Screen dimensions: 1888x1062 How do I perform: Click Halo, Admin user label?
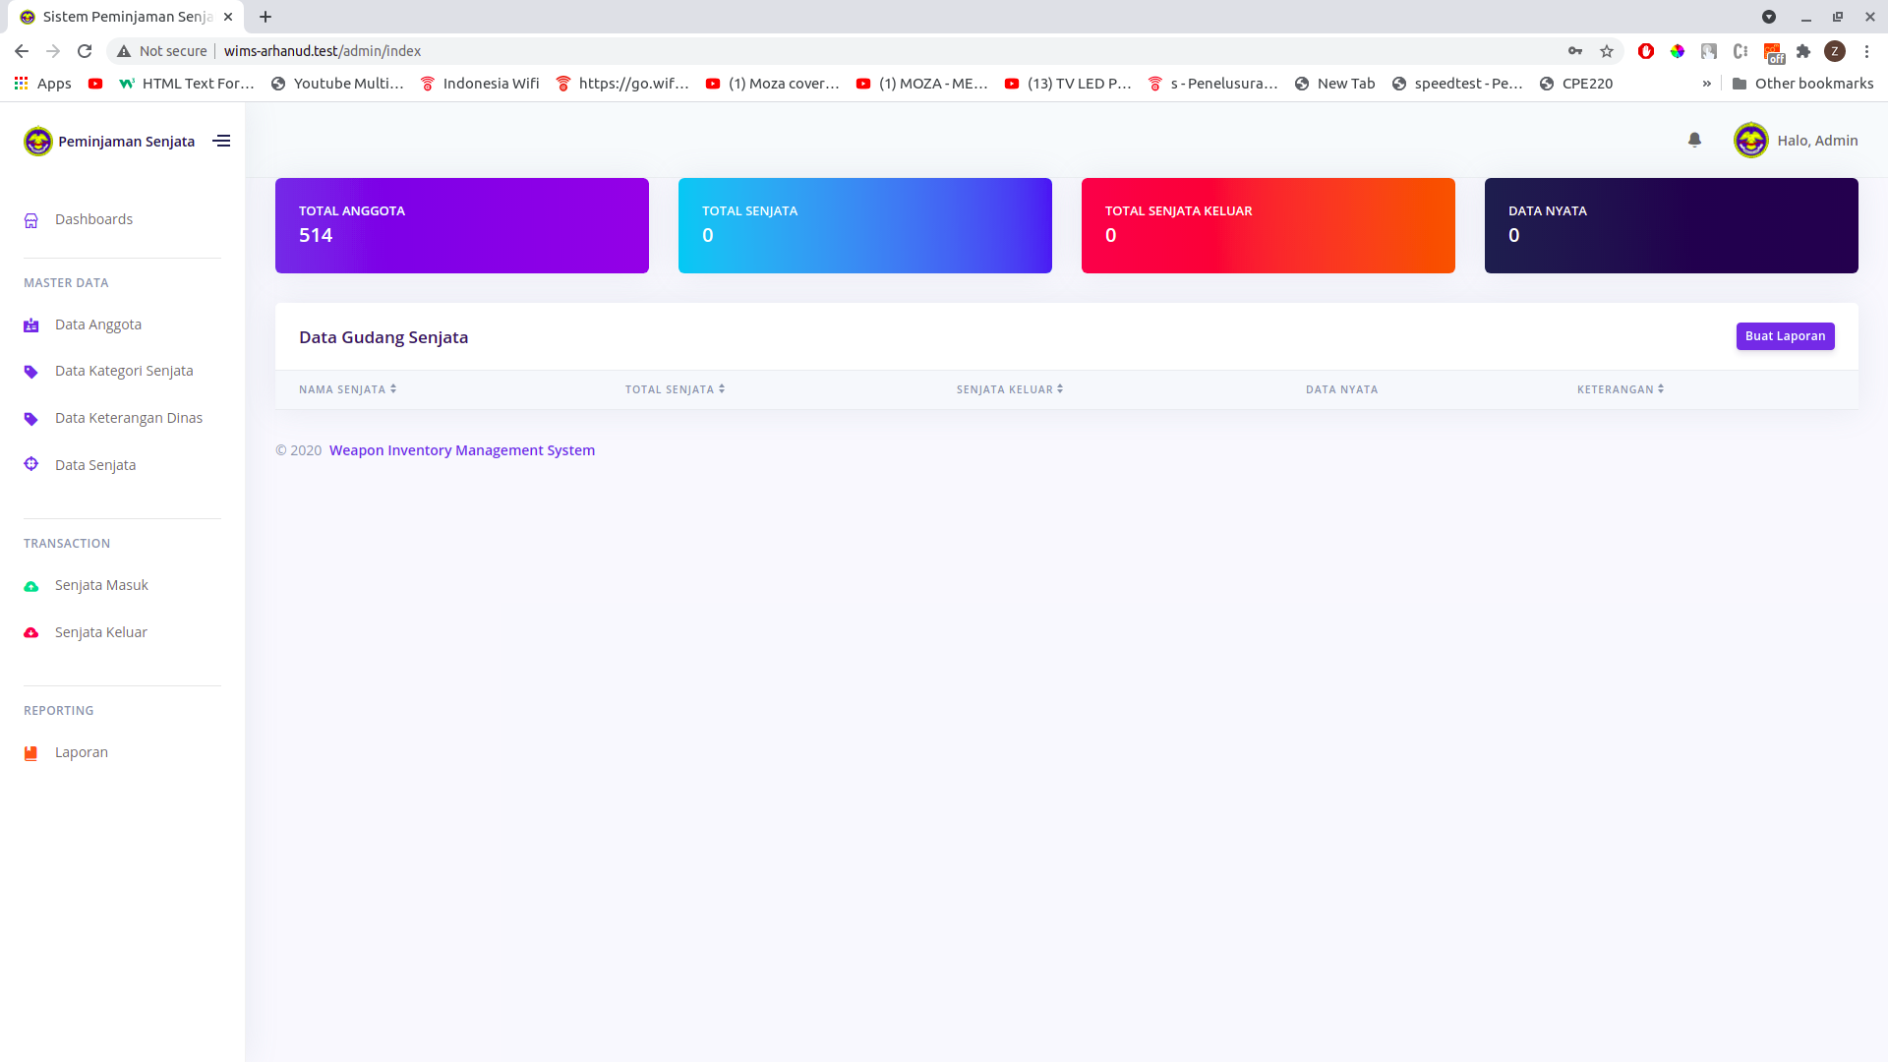point(1817,141)
